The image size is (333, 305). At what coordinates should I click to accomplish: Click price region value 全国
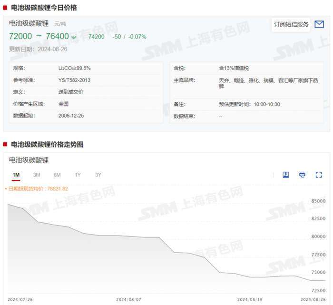point(63,104)
